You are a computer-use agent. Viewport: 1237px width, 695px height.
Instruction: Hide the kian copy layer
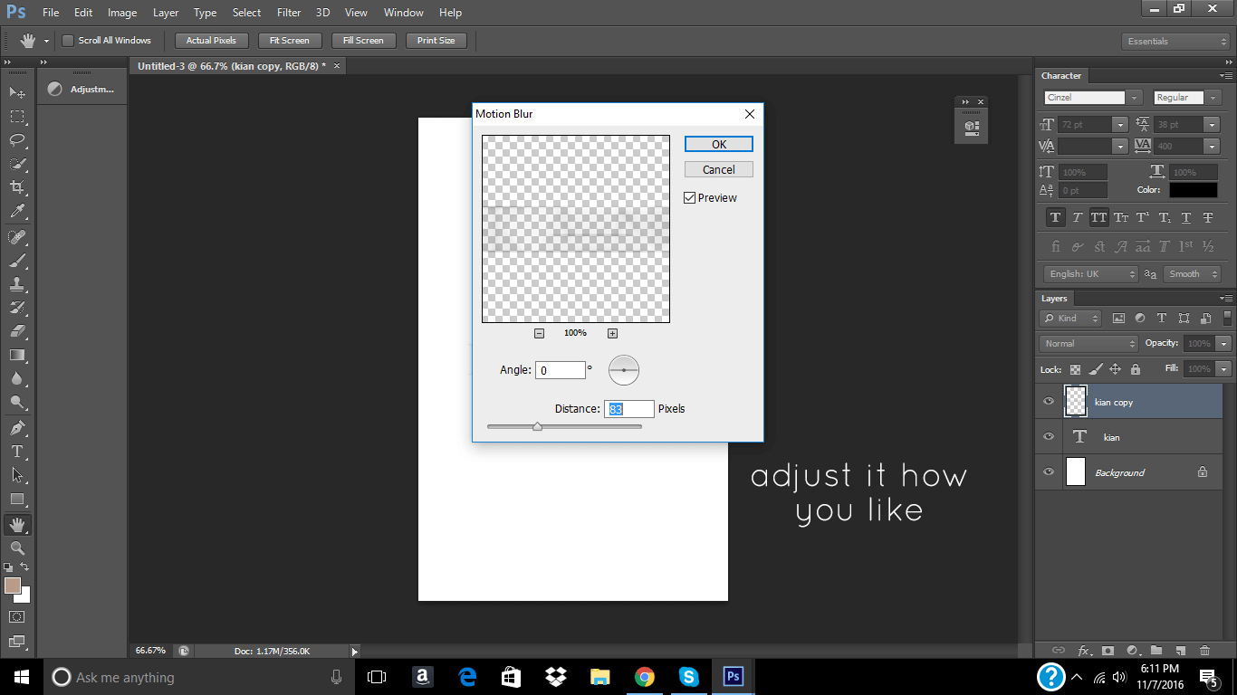click(1049, 402)
